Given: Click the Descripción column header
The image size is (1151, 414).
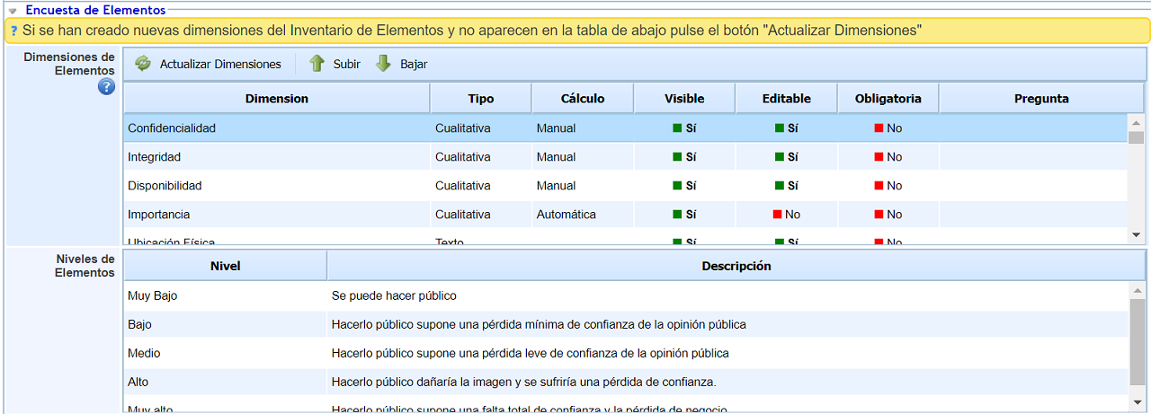Looking at the screenshot, I should [x=736, y=266].
